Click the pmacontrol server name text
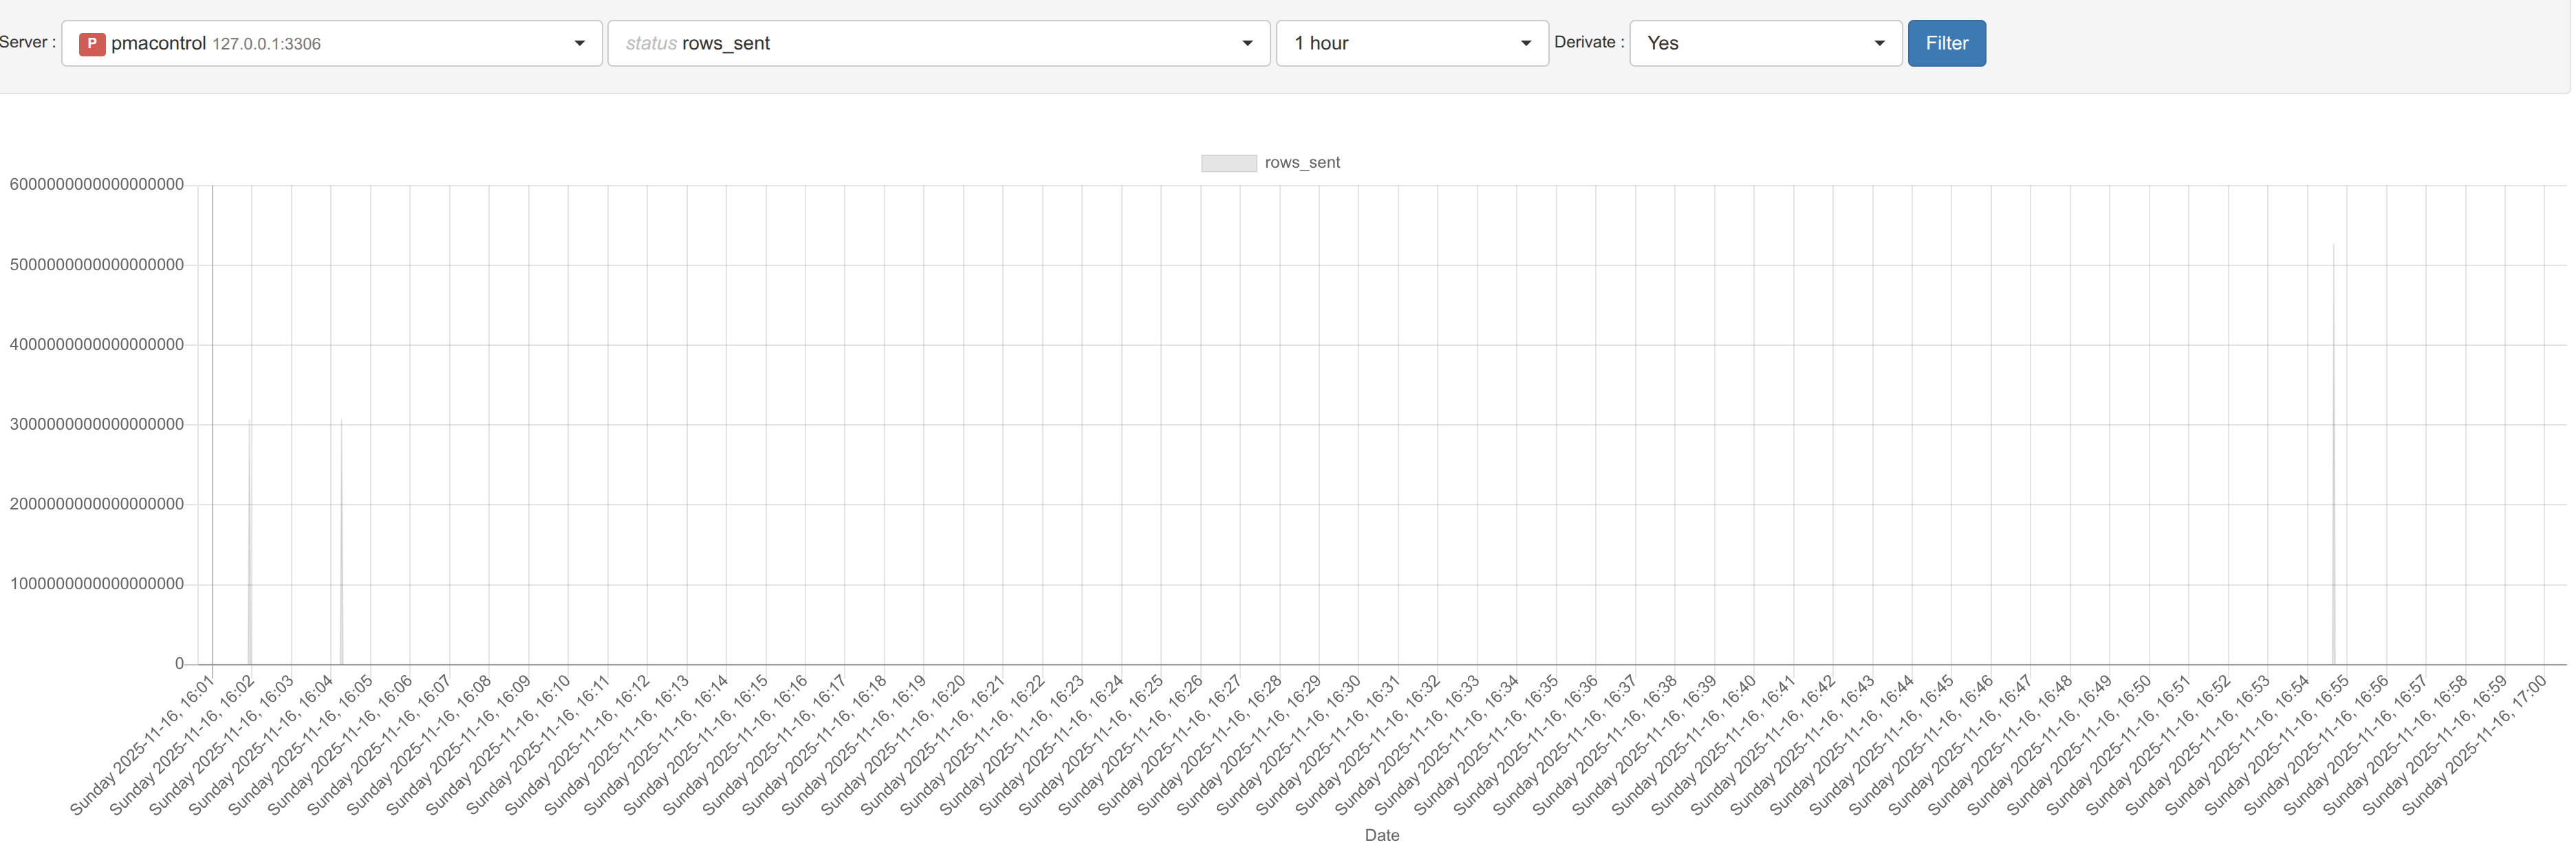Image resolution: width=2576 pixels, height=847 pixels. pos(158,43)
